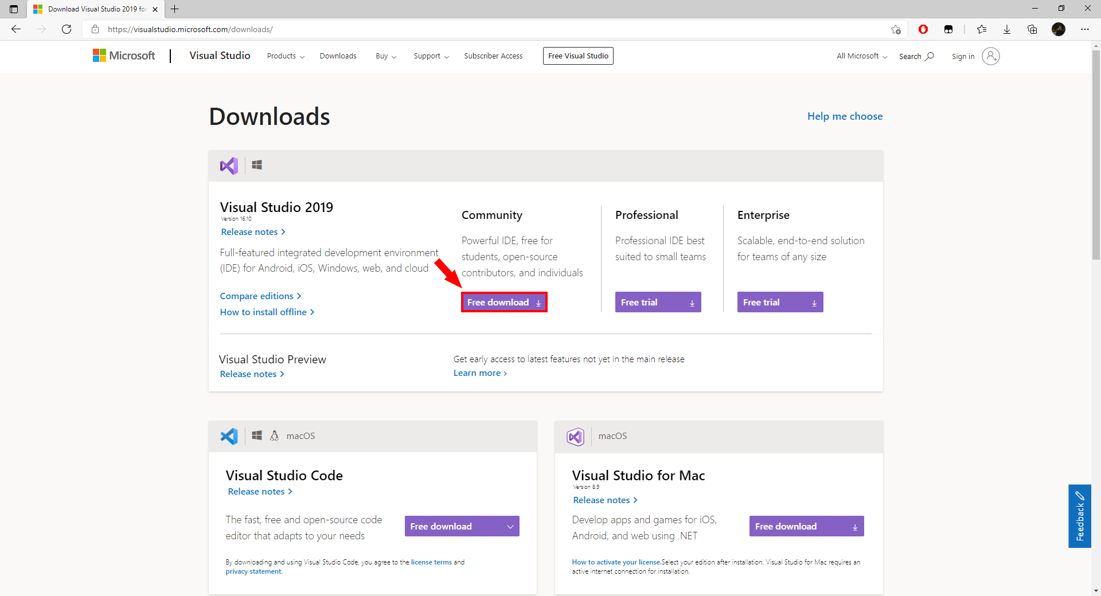Open the Feedback side button
This screenshot has height=596, width=1101.
1080,516
